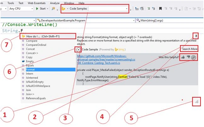The image size is (204, 127).
Task: Select ReferenceEquals in the IntelliSense list
Action: 36,98
